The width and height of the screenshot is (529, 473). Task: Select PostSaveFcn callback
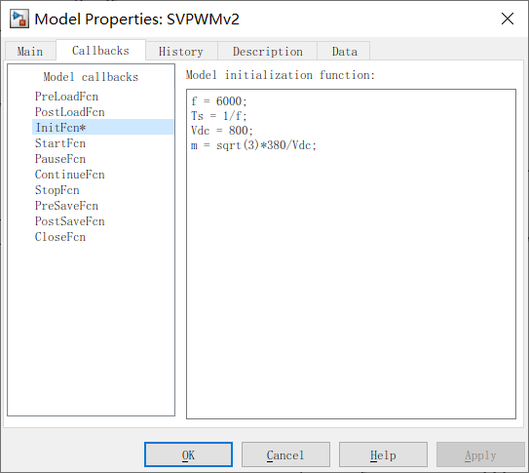tap(70, 221)
